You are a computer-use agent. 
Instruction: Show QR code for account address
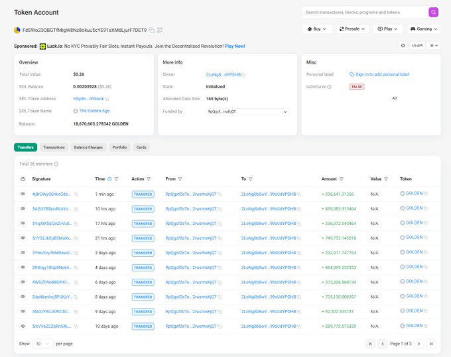160,30
